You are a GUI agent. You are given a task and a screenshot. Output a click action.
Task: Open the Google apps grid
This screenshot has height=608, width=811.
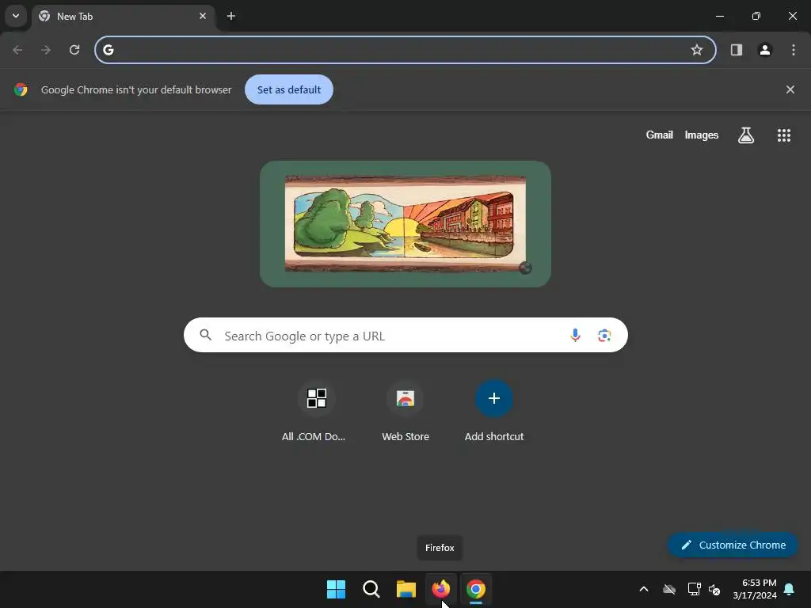tap(783, 135)
